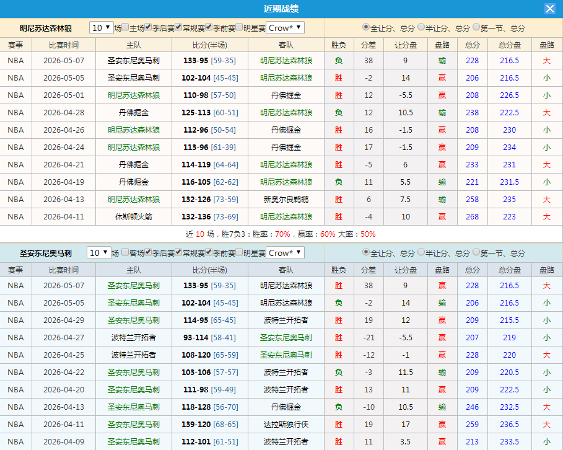This screenshot has height=450, width=563.
Task: Open the 10场 dropdown for 圣安东尼奥马刺
Action: 98,253
